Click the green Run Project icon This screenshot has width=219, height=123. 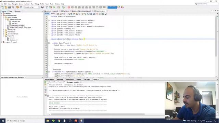tap(54, 7)
